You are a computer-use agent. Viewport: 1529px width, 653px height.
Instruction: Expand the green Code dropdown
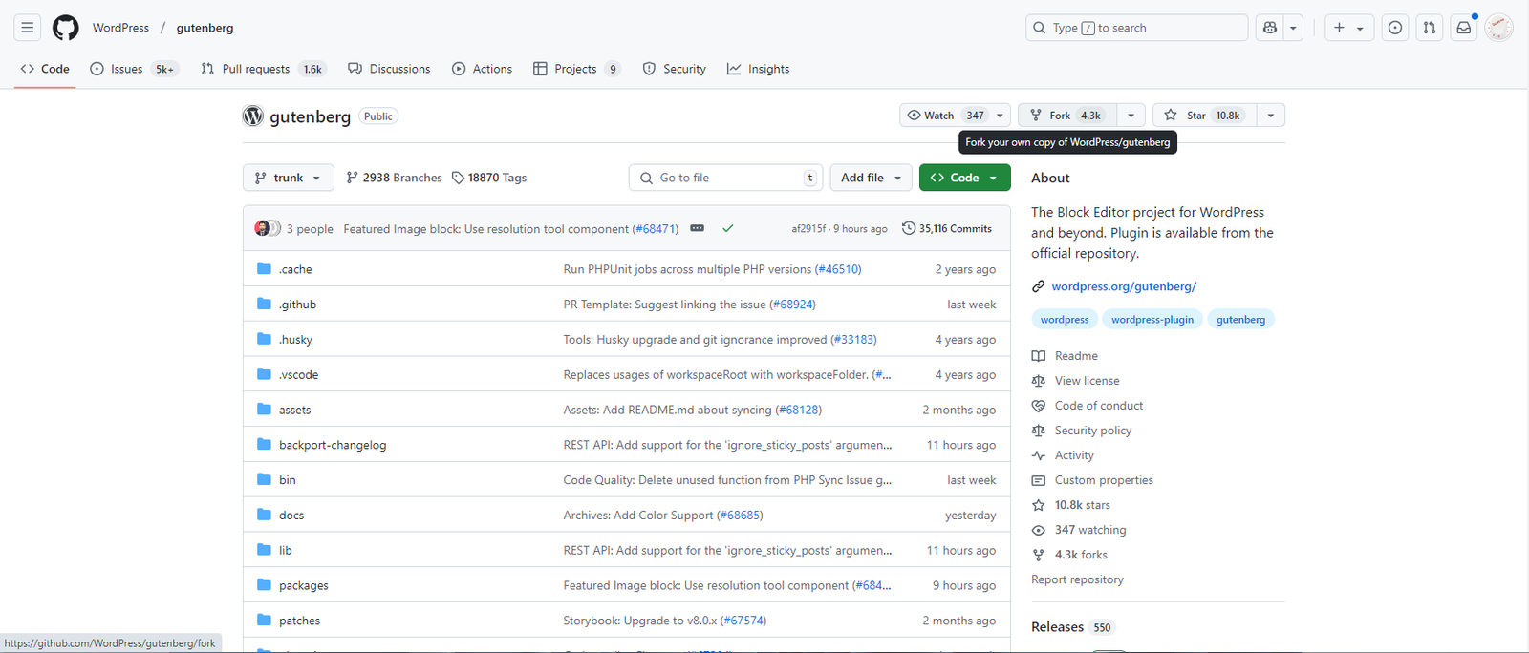(x=964, y=178)
